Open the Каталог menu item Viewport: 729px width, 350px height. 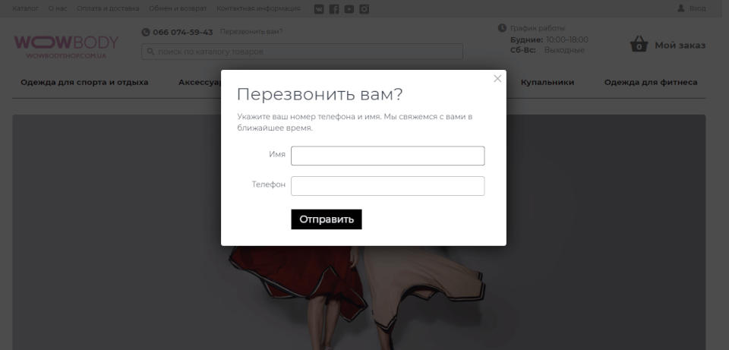coord(26,8)
